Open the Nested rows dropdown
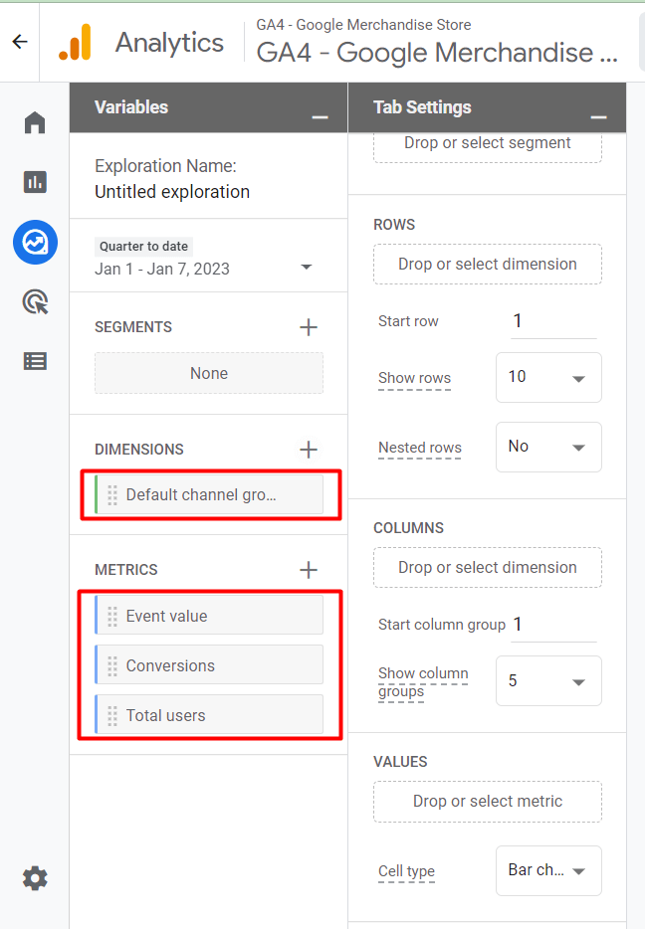The height and width of the screenshot is (929, 645). [548, 447]
